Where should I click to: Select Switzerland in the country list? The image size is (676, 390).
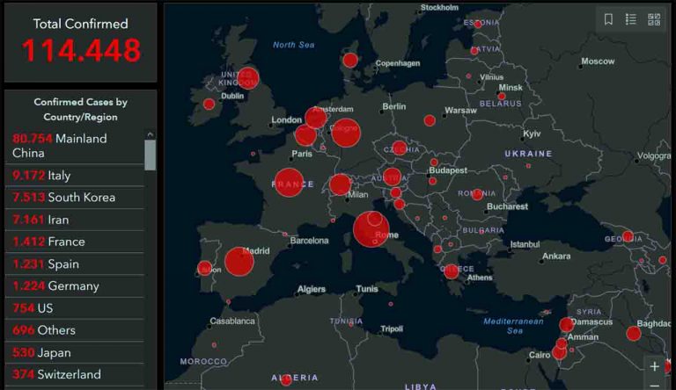(74, 374)
